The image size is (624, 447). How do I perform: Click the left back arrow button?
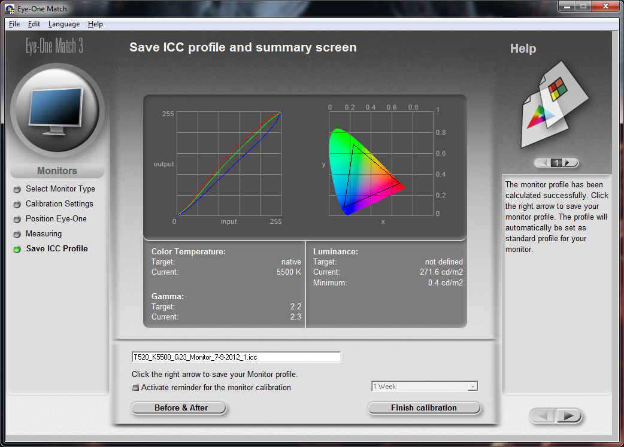pyautogui.click(x=543, y=416)
